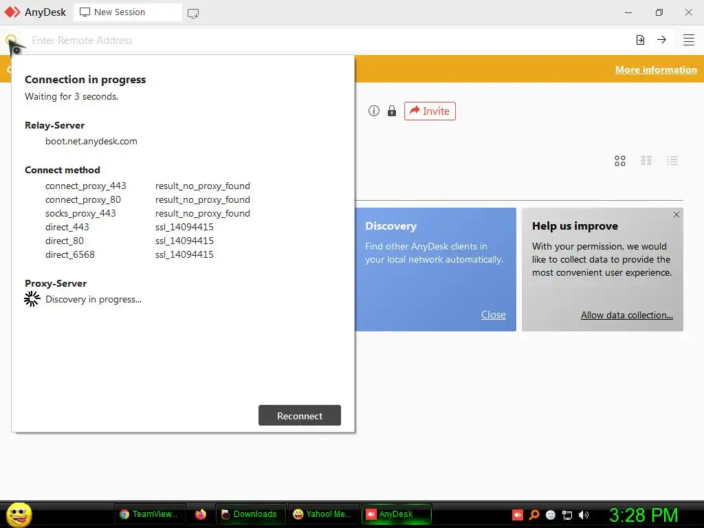Viewport: 704px width, 528px height.
Task: Select boot.net.anydesk.com relay server text
Action: click(91, 141)
